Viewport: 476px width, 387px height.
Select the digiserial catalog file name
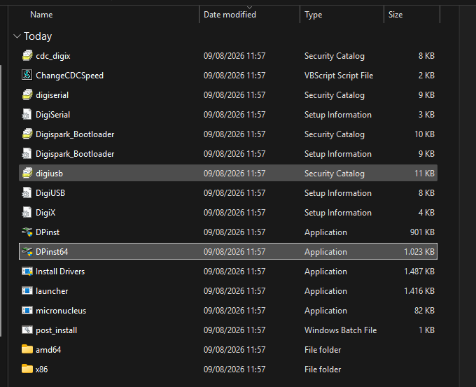tap(52, 95)
